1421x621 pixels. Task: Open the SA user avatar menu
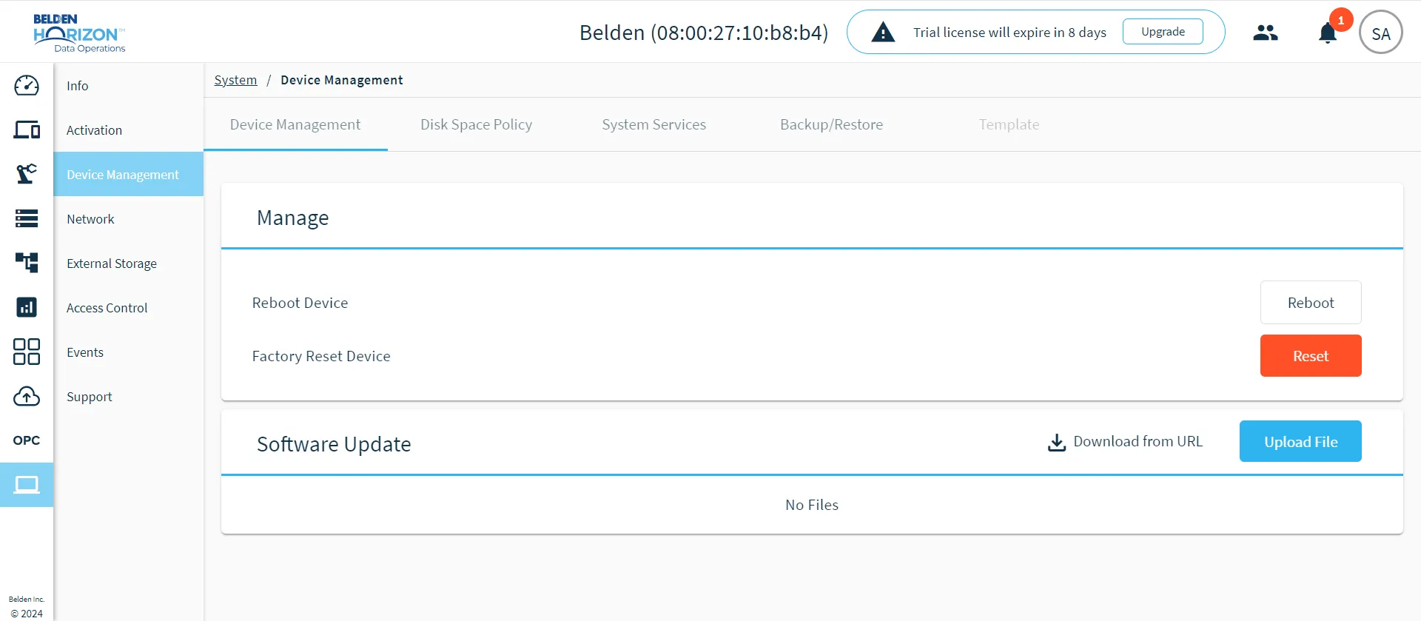tap(1381, 33)
